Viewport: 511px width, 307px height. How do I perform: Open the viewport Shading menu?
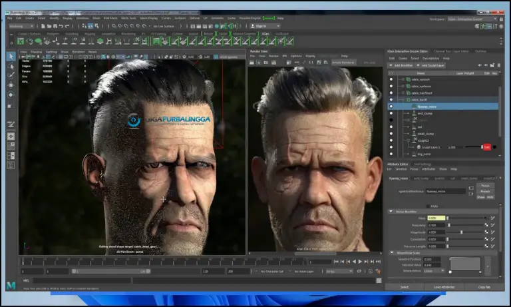(x=36, y=52)
